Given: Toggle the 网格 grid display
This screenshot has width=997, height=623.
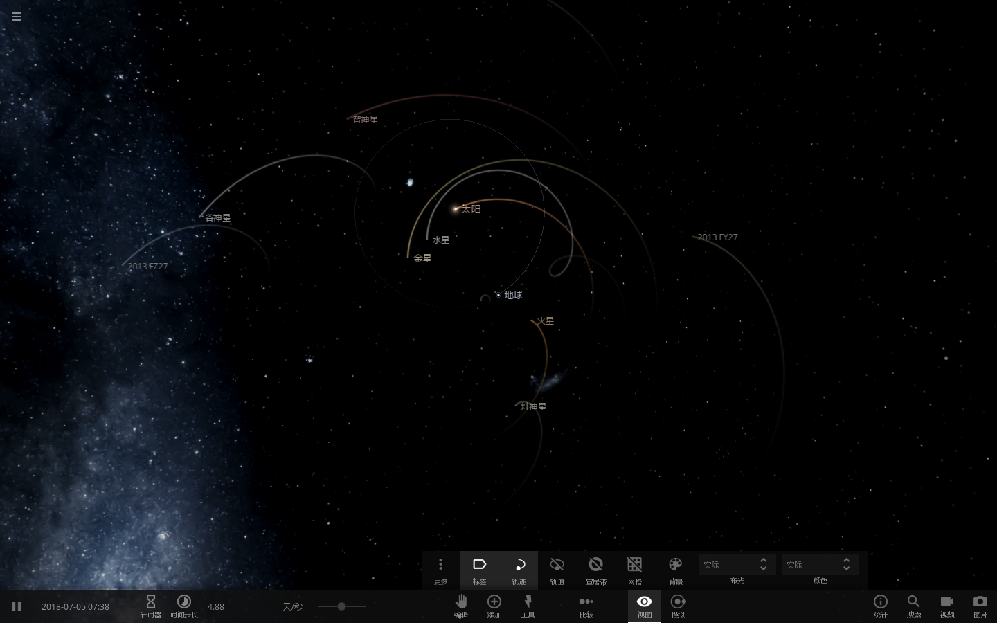Looking at the screenshot, I should tap(635, 571).
